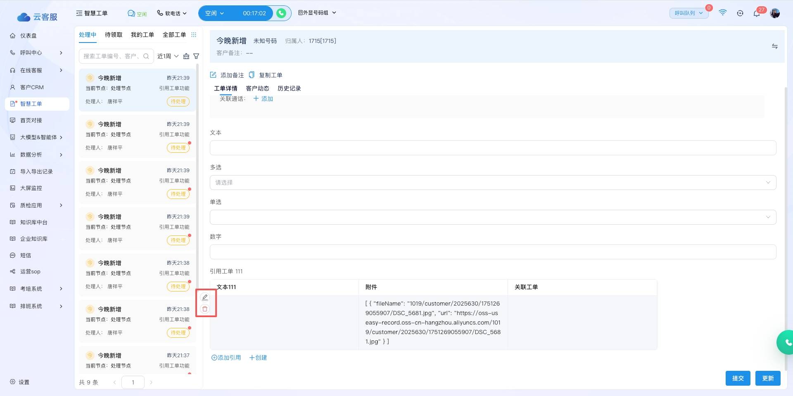Click 添加备注
Viewport: 793px width, 396px height.
tap(227, 75)
